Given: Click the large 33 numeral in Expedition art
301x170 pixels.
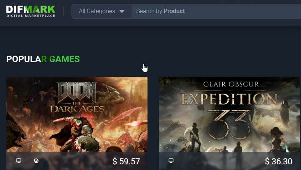Looking at the screenshot, I should coord(230,122).
